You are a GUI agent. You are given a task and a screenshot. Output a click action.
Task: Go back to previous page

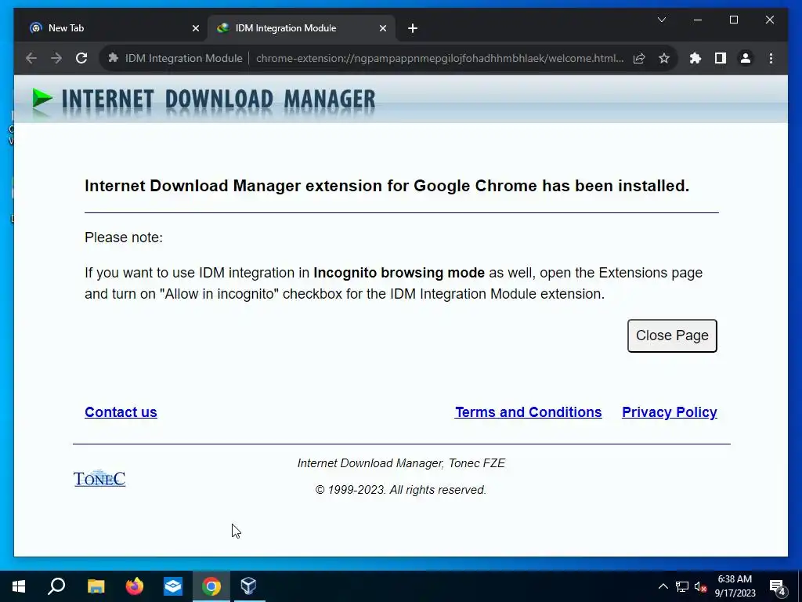pyautogui.click(x=31, y=58)
